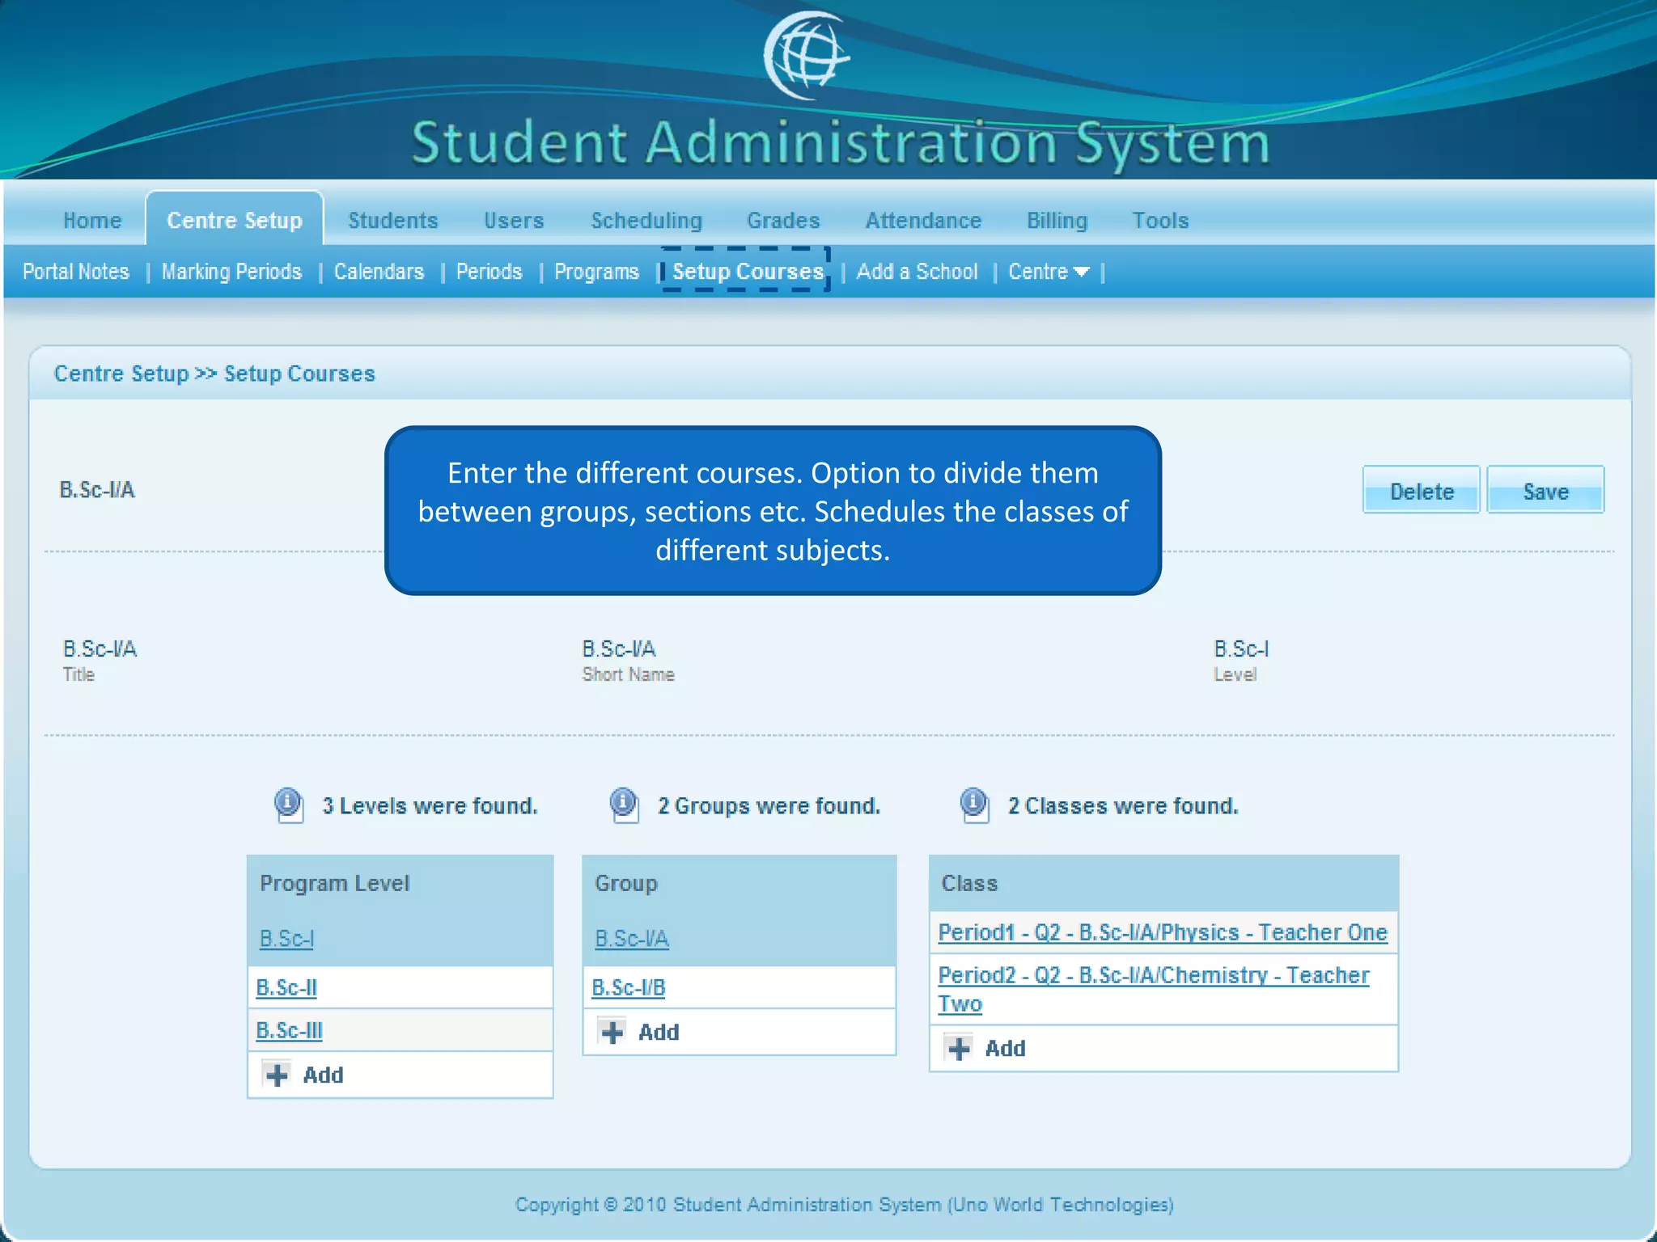Open the Period1 Physics Teacher One class

click(1163, 932)
